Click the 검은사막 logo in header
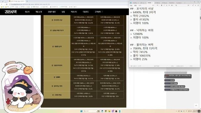 [x=11, y=12]
